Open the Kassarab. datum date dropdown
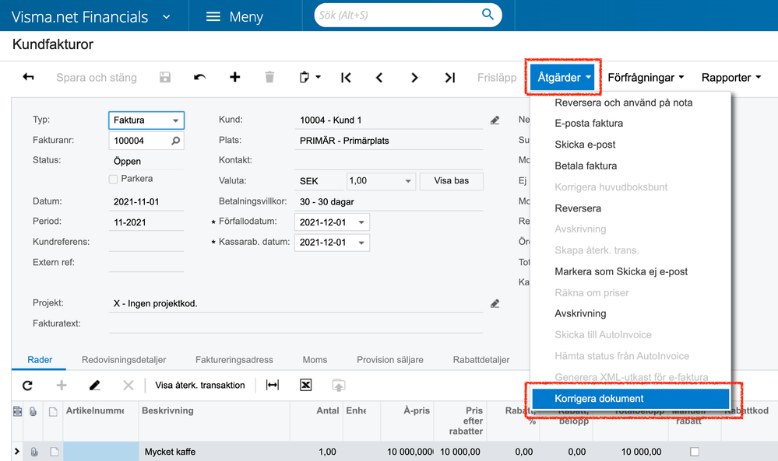The height and width of the screenshot is (461, 778). coord(361,243)
